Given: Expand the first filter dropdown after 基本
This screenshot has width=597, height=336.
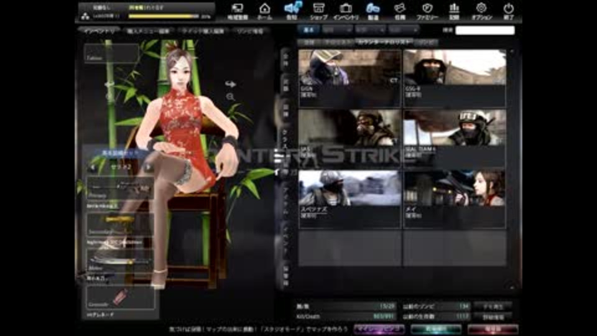Looking at the screenshot, I should [337, 30].
